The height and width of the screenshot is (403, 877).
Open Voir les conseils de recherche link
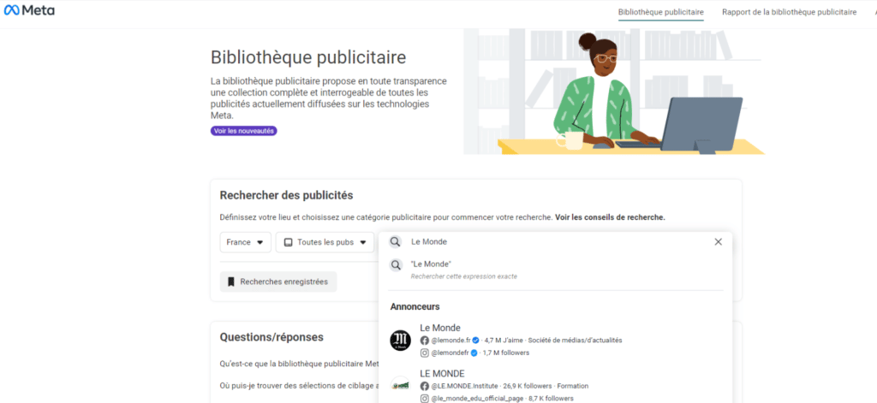[x=610, y=217]
